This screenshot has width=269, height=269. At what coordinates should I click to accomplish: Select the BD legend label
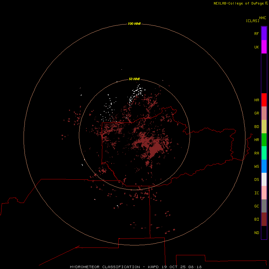pyautogui.click(x=256, y=127)
